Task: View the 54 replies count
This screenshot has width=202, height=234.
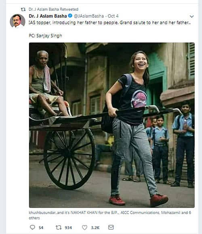Action: [41, 228]
